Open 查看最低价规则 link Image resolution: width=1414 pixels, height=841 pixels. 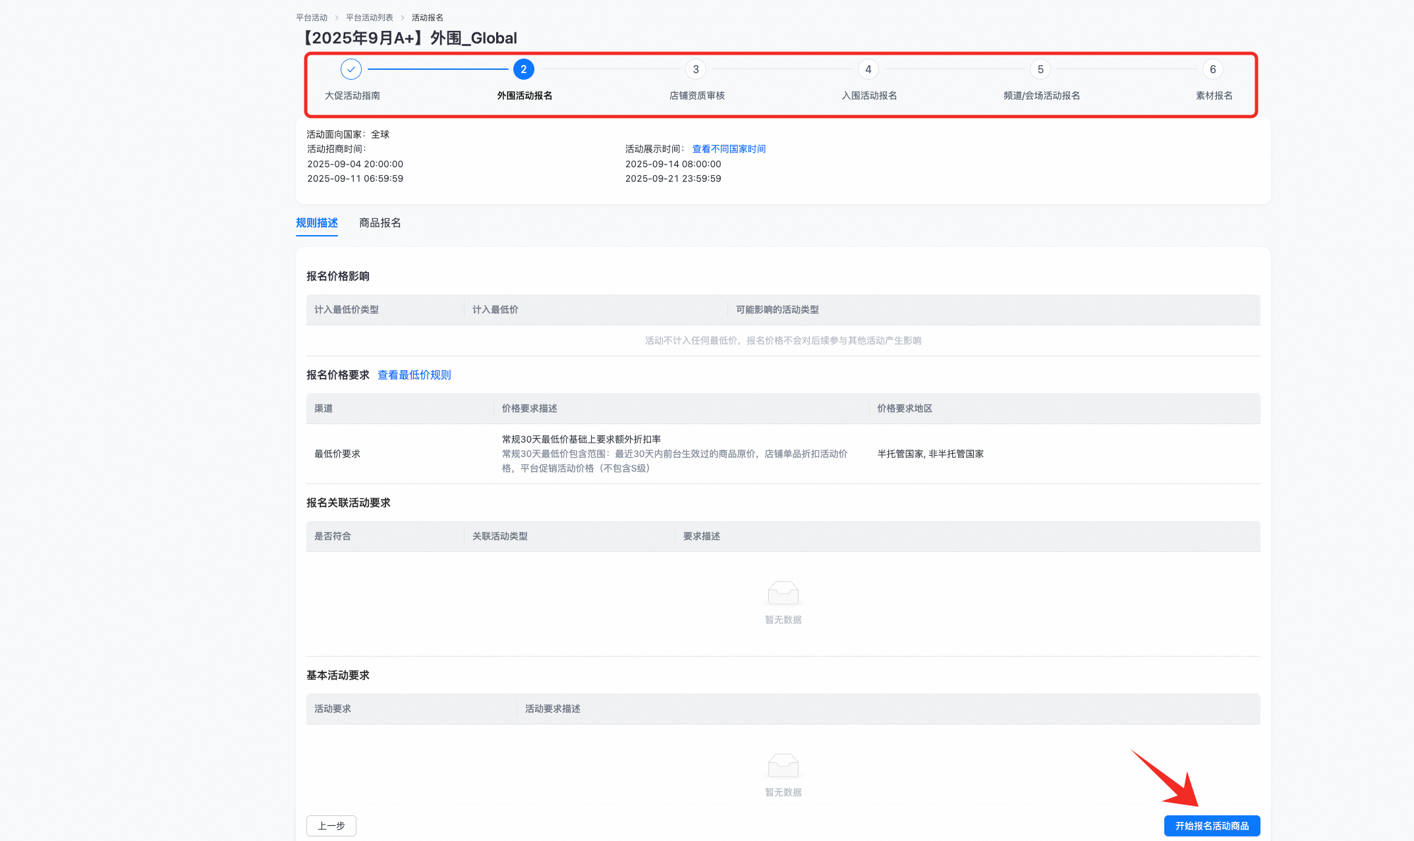414,375
